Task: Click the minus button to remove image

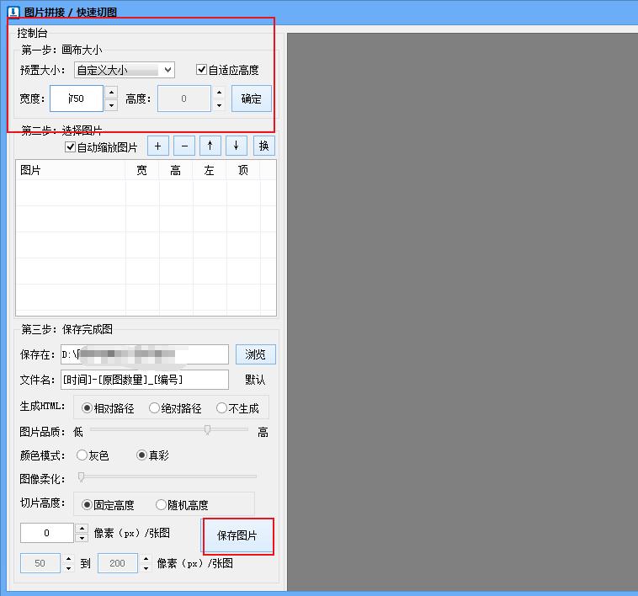Action: pyautogui.click(x=183, y=146)
